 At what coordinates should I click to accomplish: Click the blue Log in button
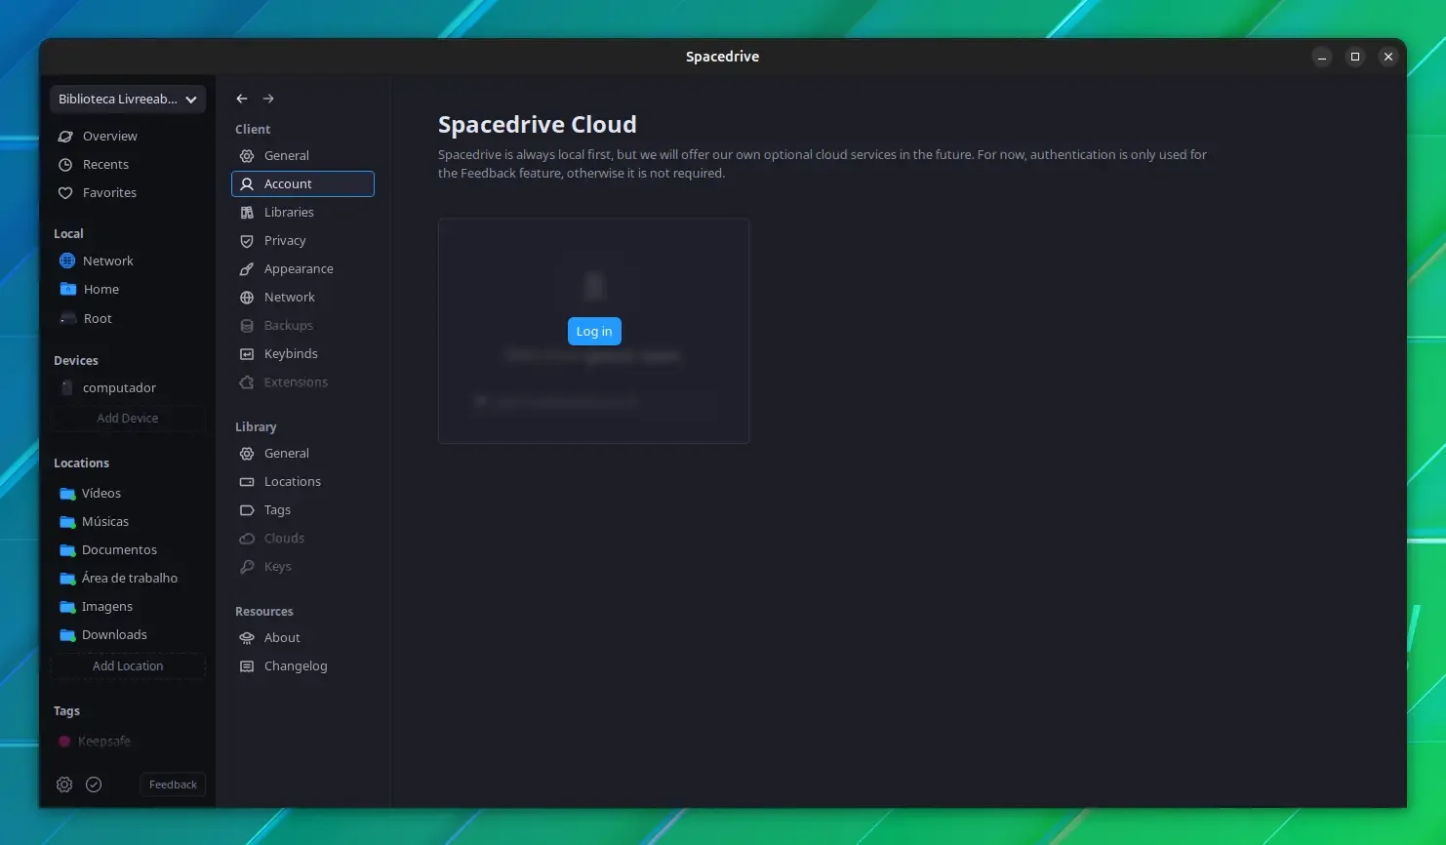[x=594, y=332]
